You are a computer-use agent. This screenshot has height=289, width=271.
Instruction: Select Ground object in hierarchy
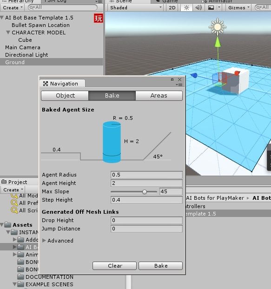[52, 62]
